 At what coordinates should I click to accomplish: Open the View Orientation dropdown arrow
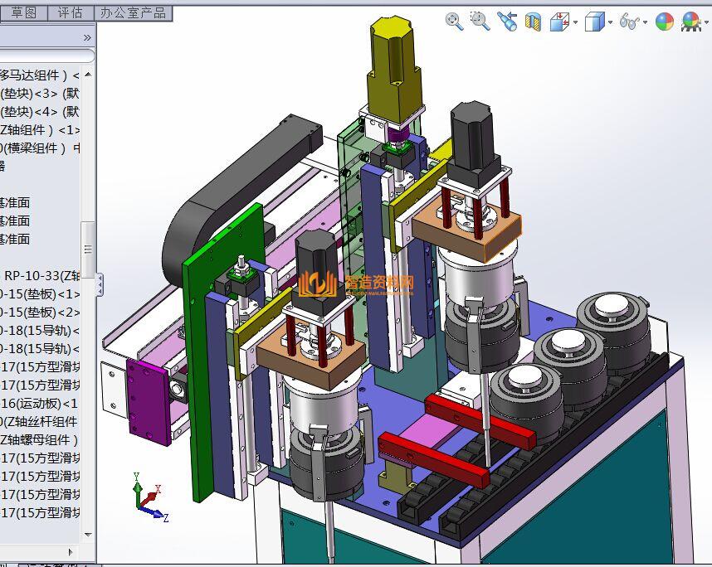(x=575, y=22)
